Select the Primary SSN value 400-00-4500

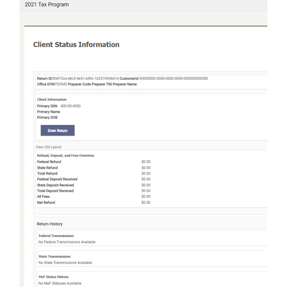tap(70, 106)
